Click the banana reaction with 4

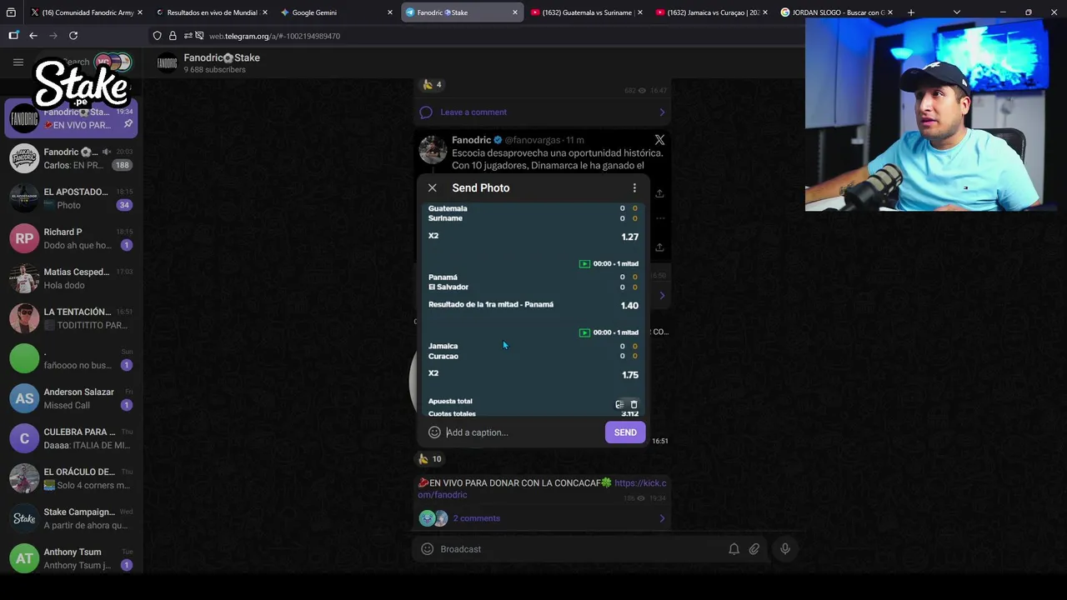pos(432,85)
